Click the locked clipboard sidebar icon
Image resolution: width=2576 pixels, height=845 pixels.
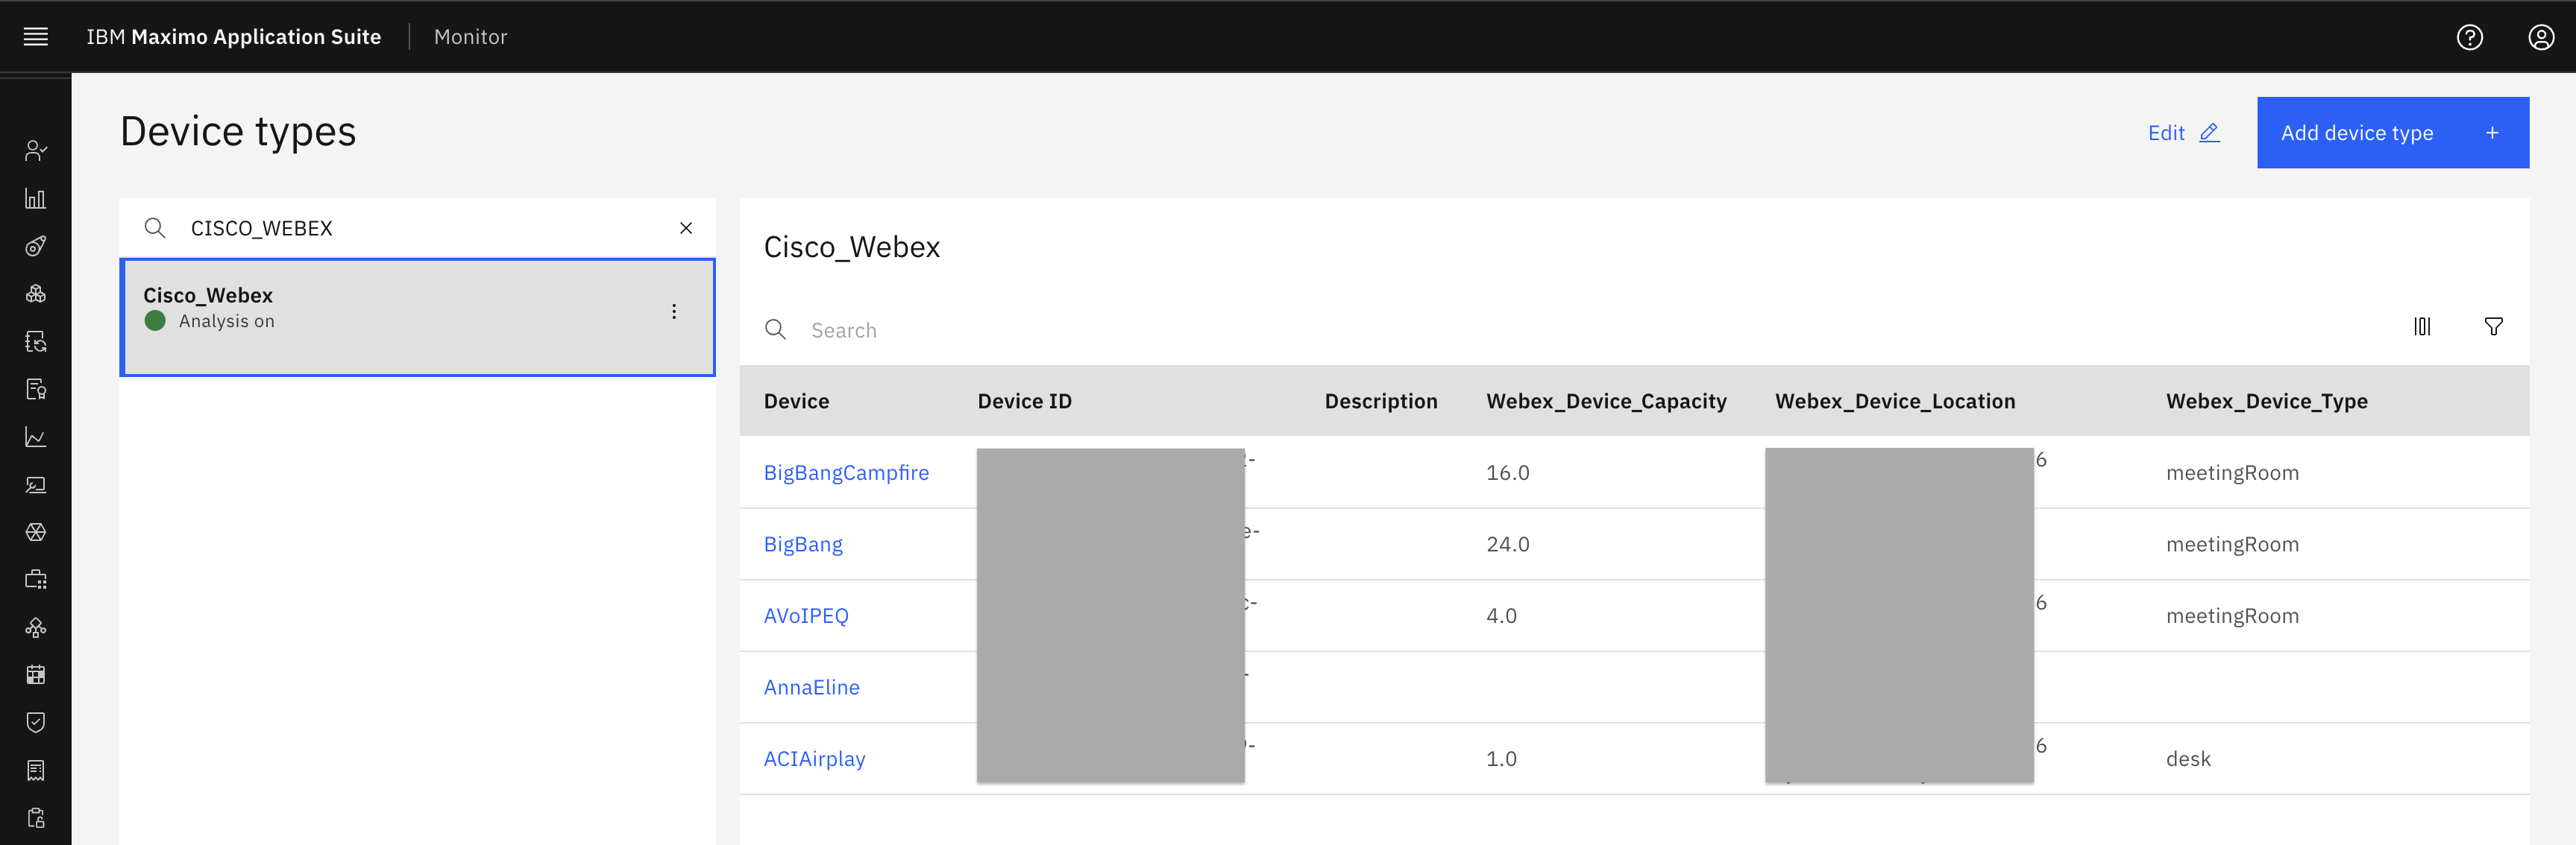[36, 818]
